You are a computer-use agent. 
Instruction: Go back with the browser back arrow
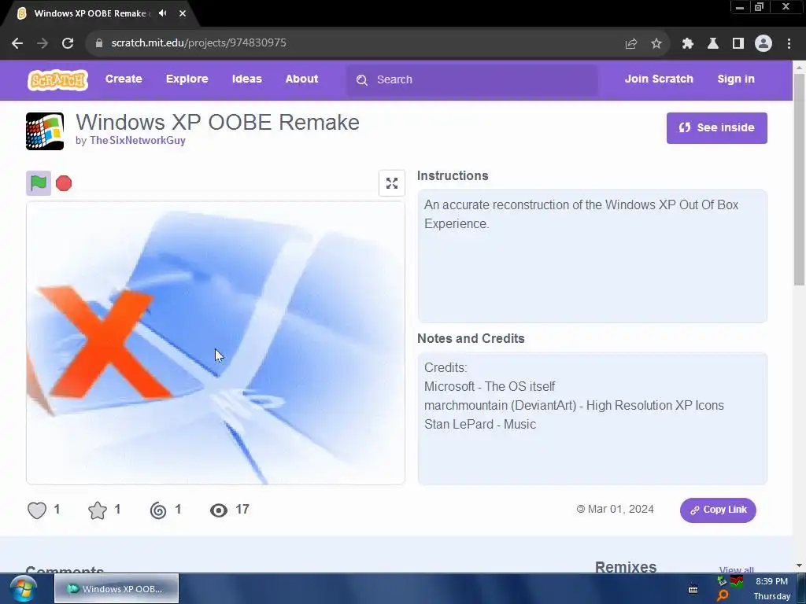point(17,43)
